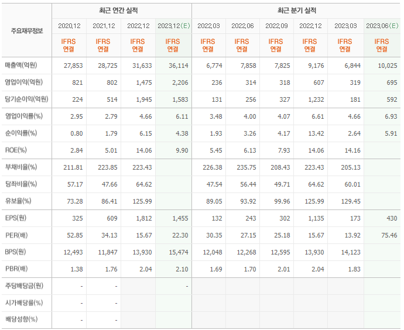Viewport: 404px width, 330px height.
Task: Select the 당좌비율(%) row label
Action: pos(21,184)
